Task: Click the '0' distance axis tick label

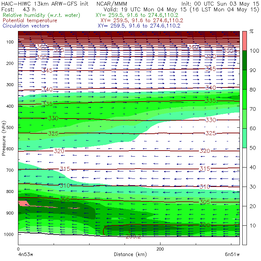Action: point(18,249)
